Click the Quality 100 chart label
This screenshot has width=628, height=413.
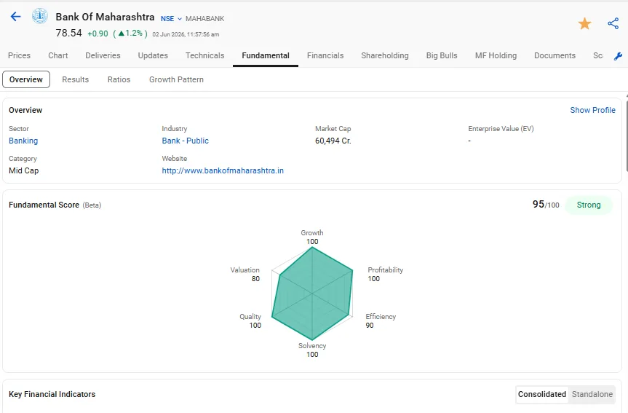click(x=250, y=320)
